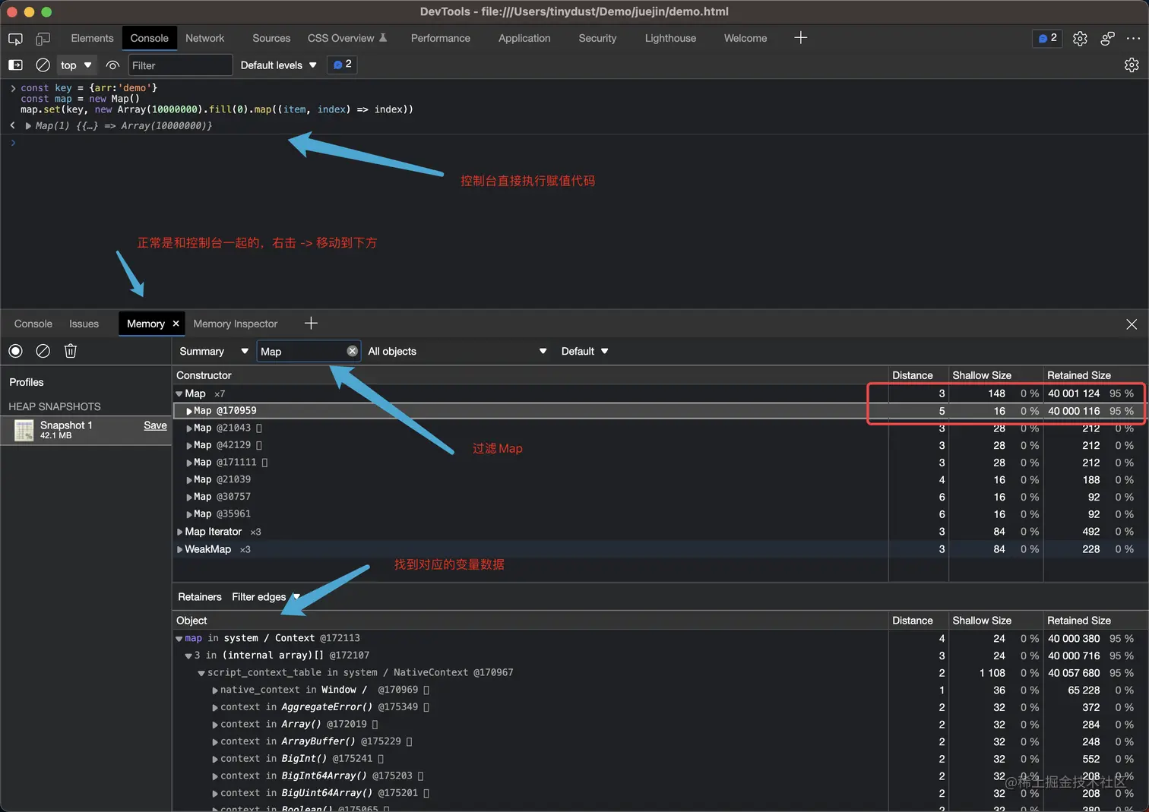Open the Memory Inspector tab

point(236,324)
